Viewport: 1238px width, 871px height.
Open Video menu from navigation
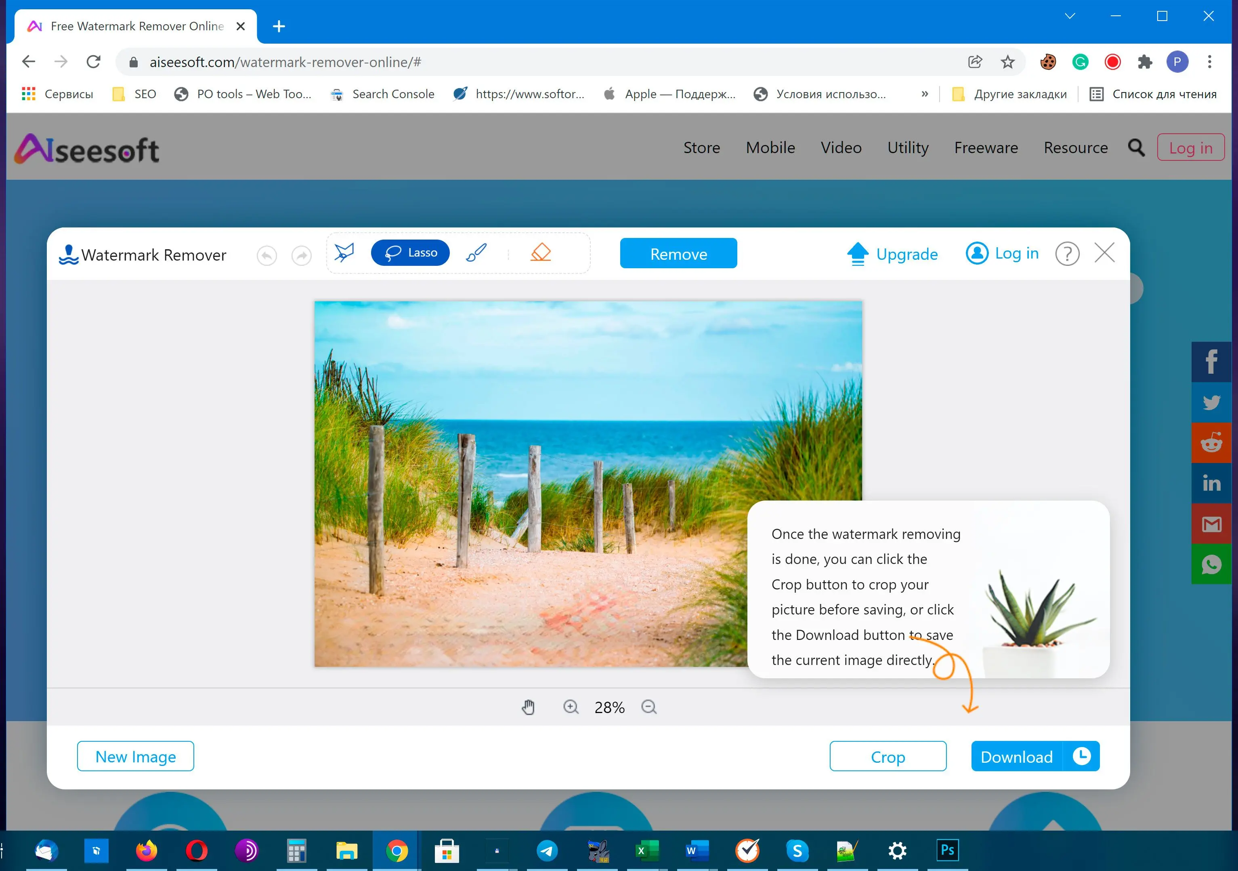click(841, 148)
